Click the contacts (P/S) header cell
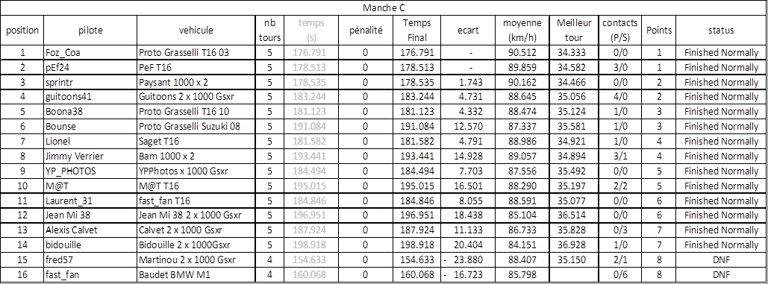The width and height of the screenshot is (768, 284). (620, 31)
